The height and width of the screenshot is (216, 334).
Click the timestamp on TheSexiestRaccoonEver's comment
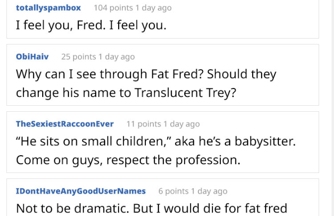point(182,124)
